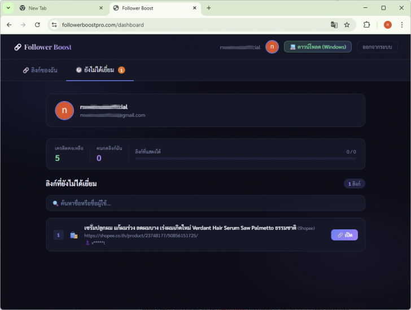Close the New Tab tab
This screenshot has width=411, height=310.
[101, 8]
